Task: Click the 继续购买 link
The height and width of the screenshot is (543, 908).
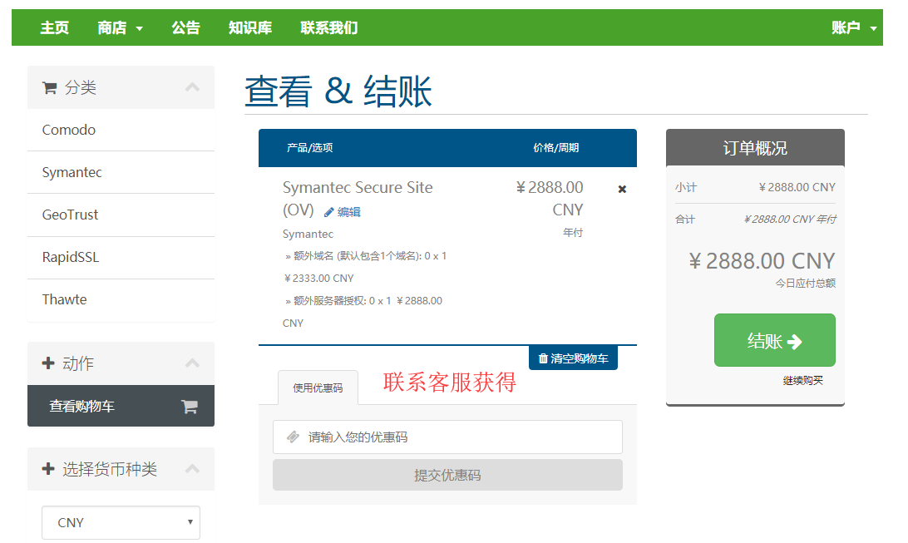Action: (802, 381)
